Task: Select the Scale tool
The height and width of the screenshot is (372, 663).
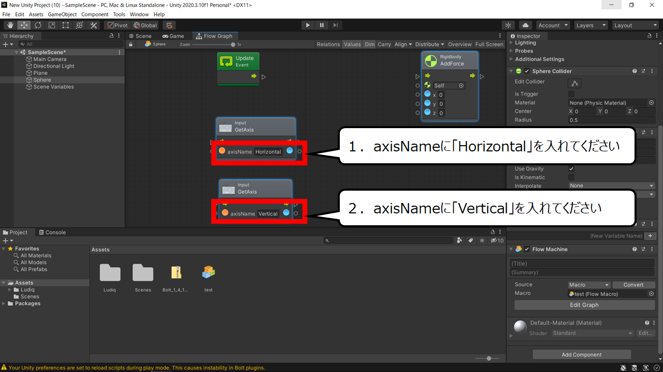Action: (x=52, y=25)
